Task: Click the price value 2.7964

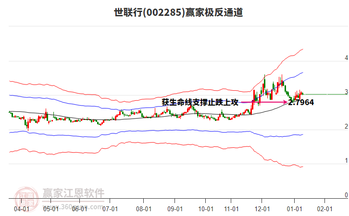Action: tap(301, 102)
